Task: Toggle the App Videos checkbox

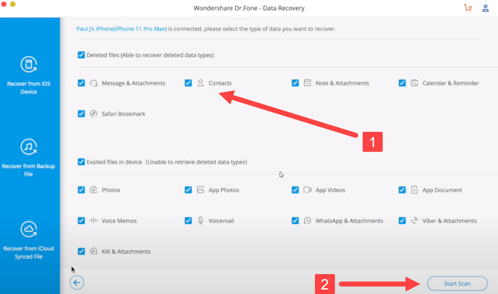Action: point(296,190)
